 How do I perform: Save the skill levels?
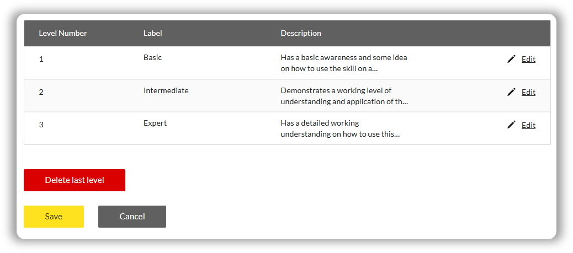pos(54,217)
